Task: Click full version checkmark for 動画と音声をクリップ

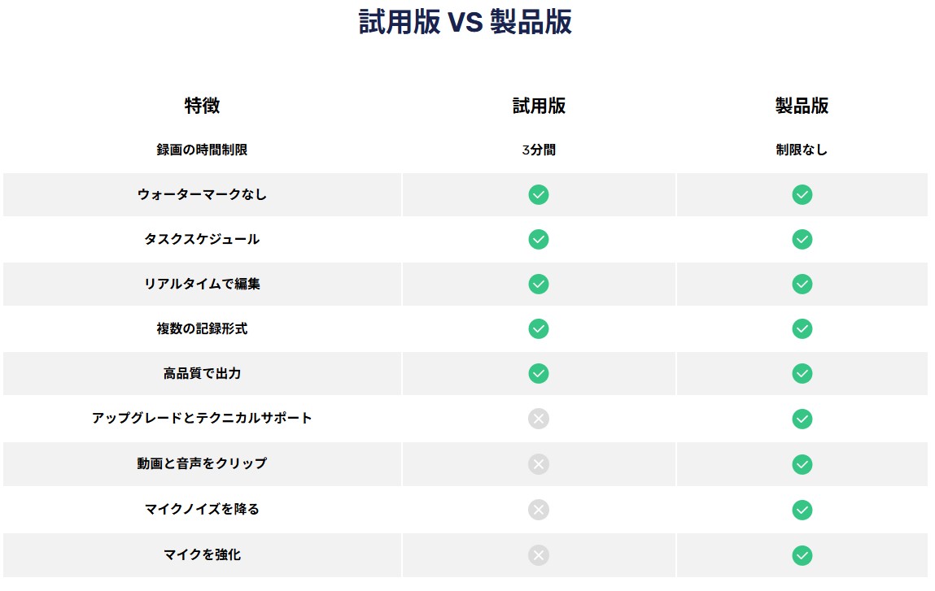Action: (802, 464)
